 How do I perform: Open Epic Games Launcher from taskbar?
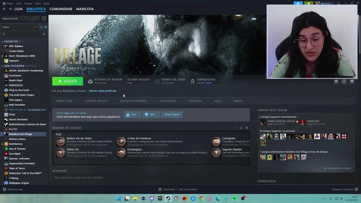click(160, 198)
